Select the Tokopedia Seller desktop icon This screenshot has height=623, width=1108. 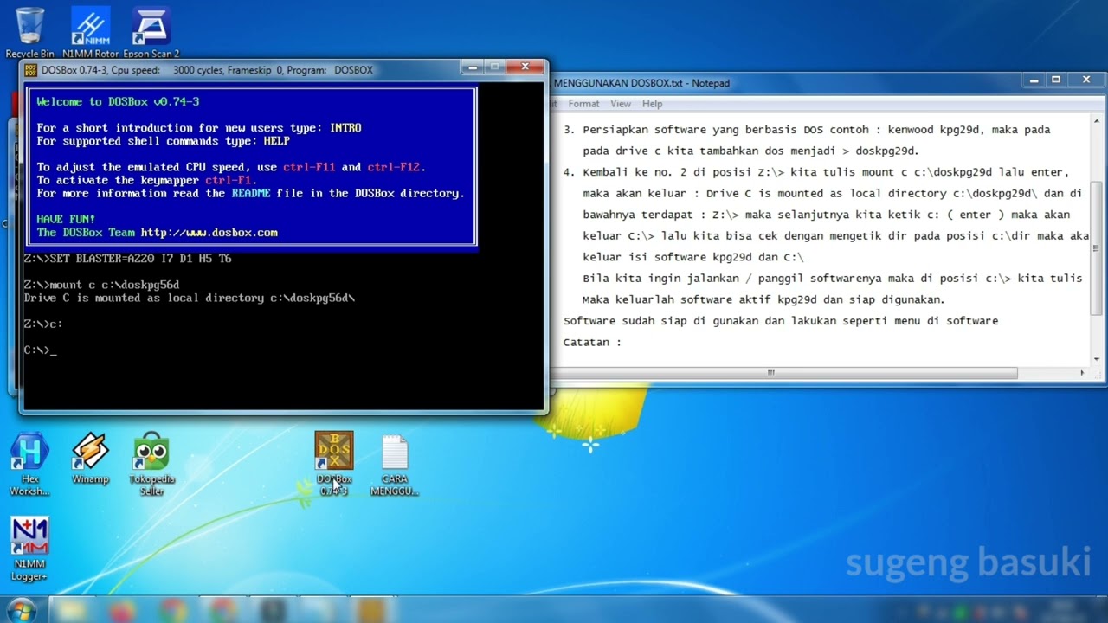151,465
